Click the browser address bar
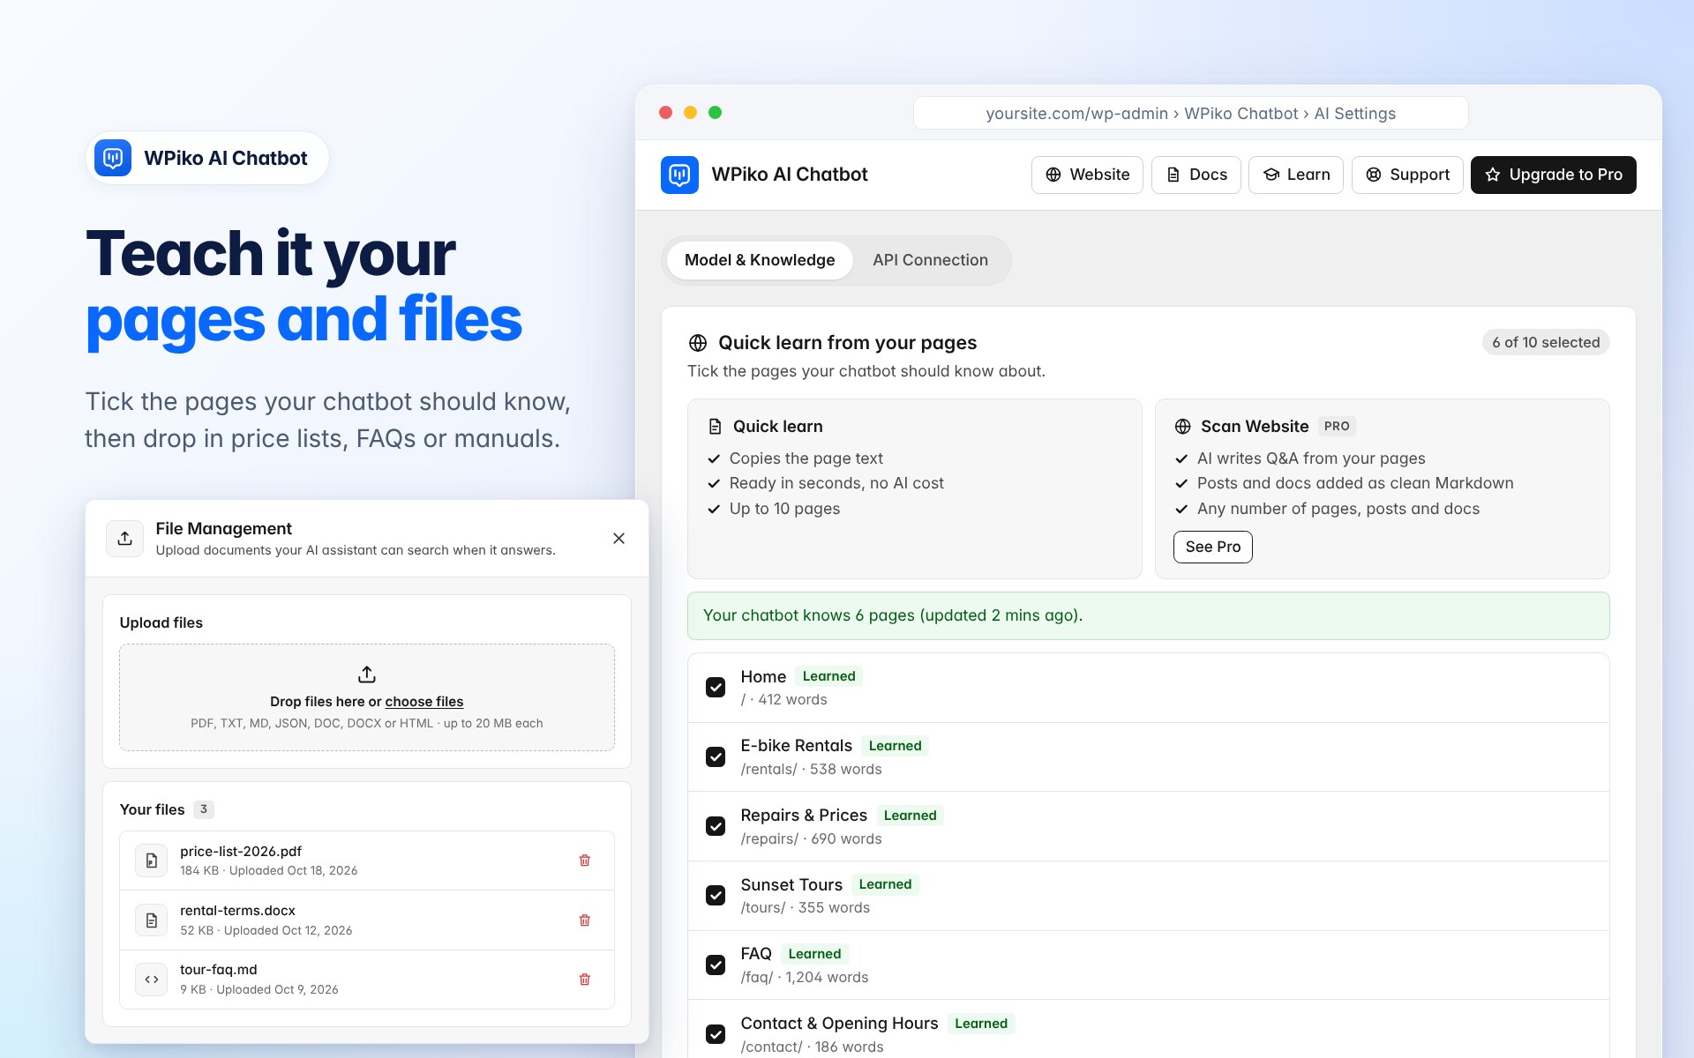The height and width of the screenshot is (1058, 1694). click(x=1191, y=114)
